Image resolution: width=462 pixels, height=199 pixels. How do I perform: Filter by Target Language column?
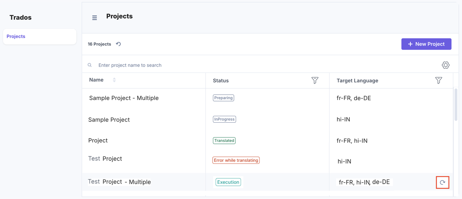tap(439, 80)
